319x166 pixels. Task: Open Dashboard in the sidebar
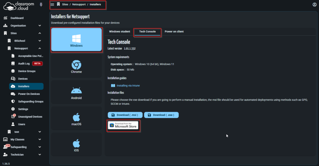17,18
